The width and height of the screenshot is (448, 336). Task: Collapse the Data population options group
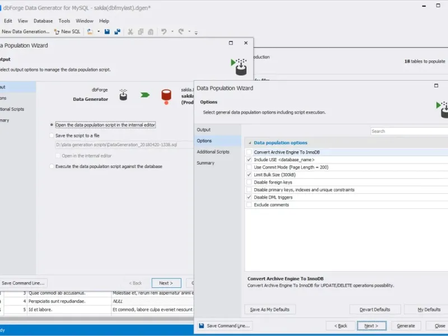pyautogui.click(x=250, y=143)
